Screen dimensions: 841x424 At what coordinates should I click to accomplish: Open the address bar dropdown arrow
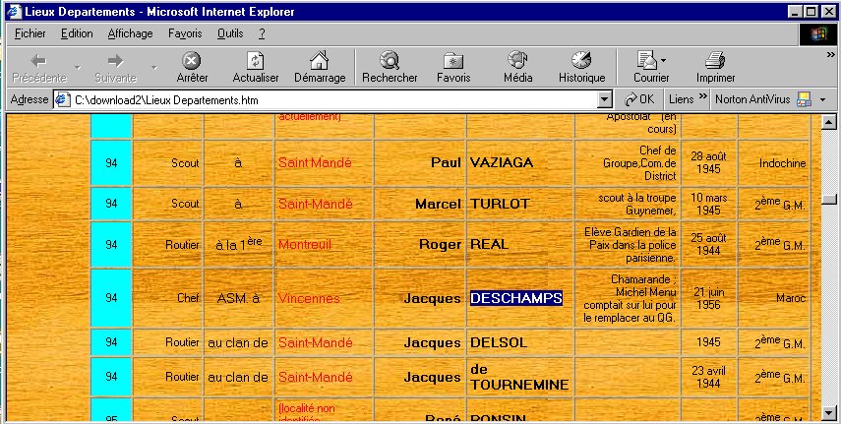[x=605, y=99]
